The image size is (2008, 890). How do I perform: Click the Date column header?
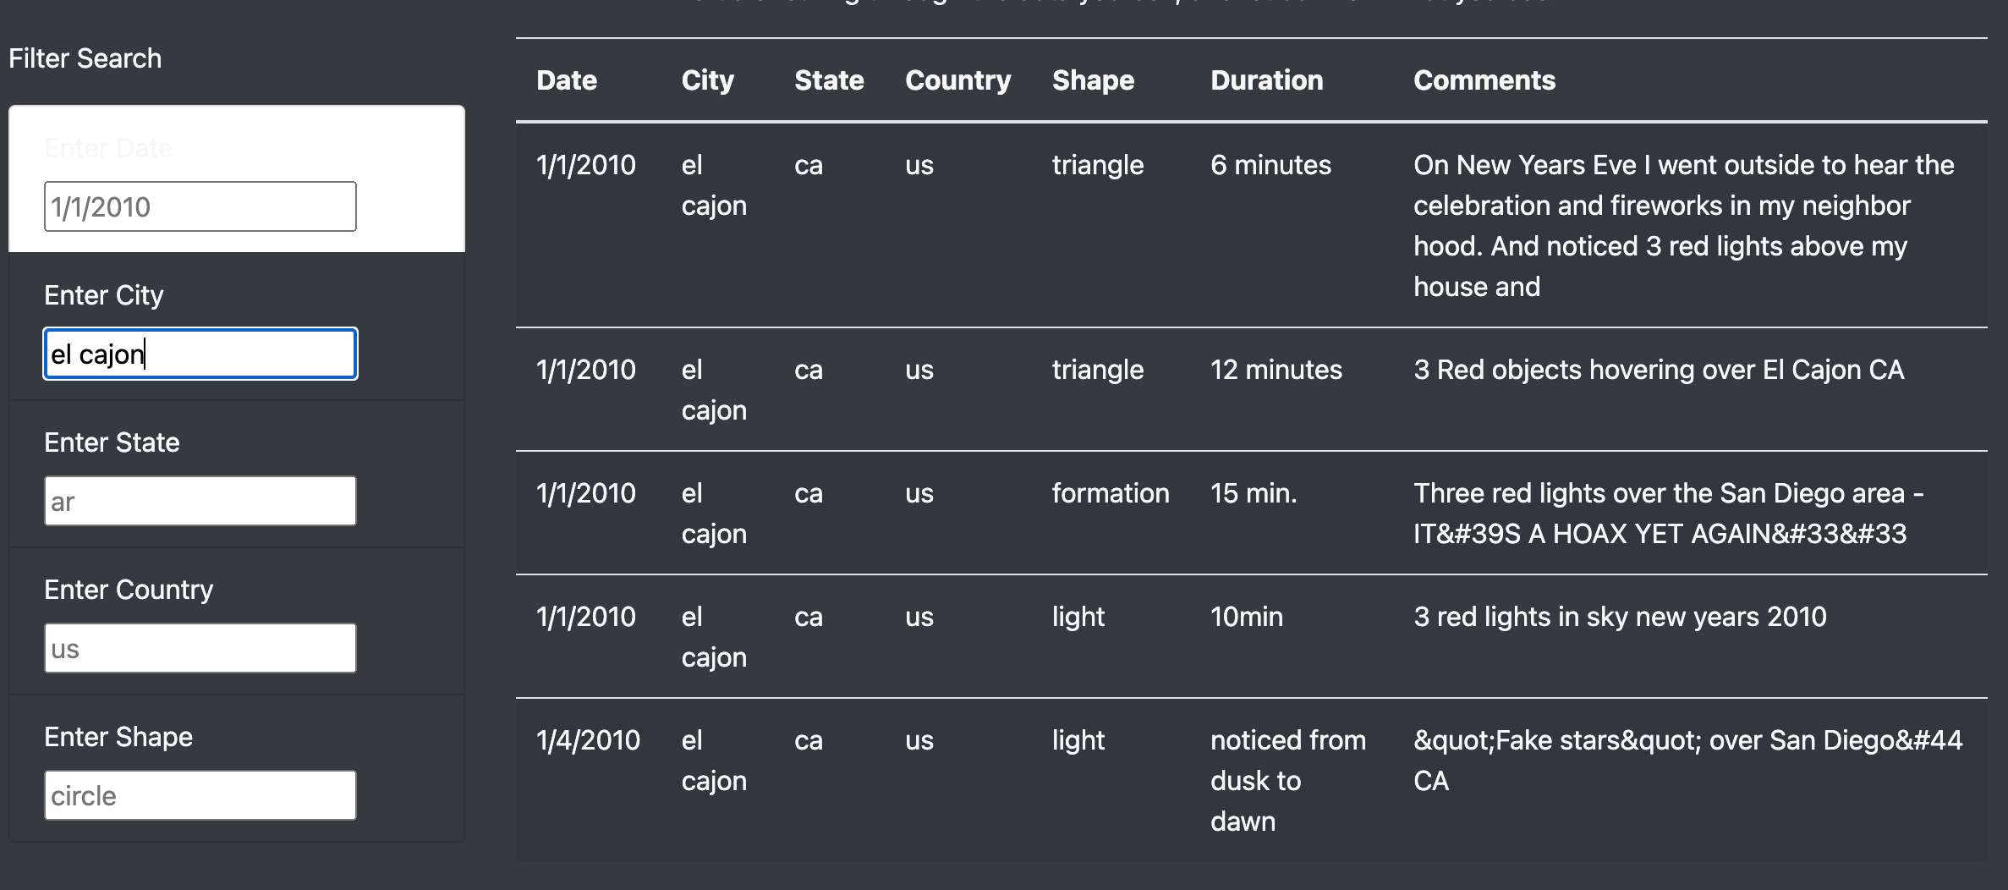pos(567,80)
